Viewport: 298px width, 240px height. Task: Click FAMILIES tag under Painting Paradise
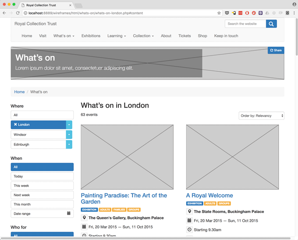pyautogui.click(x=119, y=210)
